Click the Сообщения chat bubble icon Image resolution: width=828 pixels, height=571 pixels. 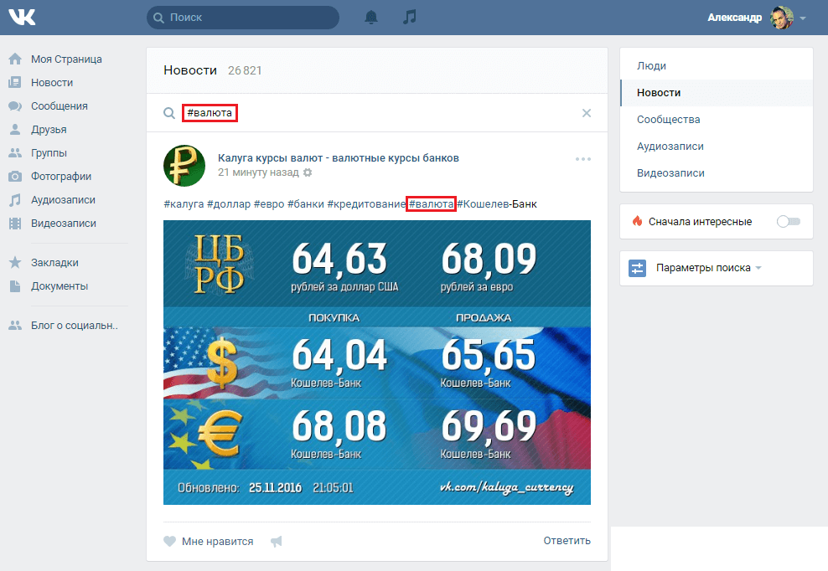click(x=15, y=106)
